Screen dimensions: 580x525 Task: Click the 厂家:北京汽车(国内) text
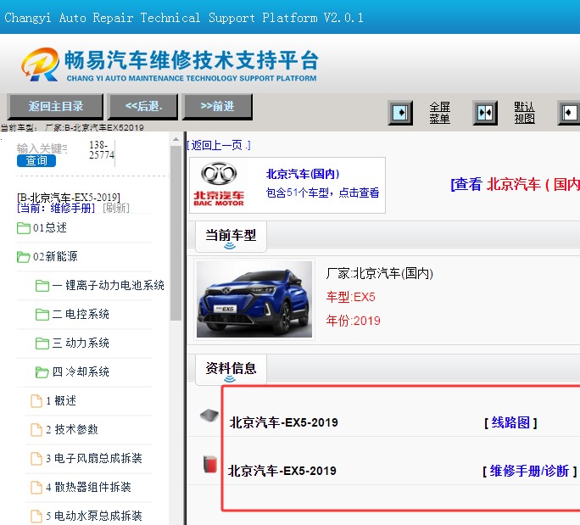380,273
